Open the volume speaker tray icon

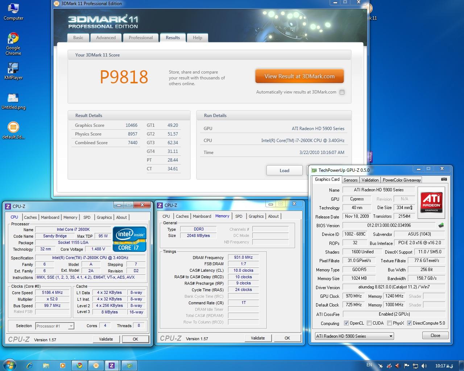point(424,366)
